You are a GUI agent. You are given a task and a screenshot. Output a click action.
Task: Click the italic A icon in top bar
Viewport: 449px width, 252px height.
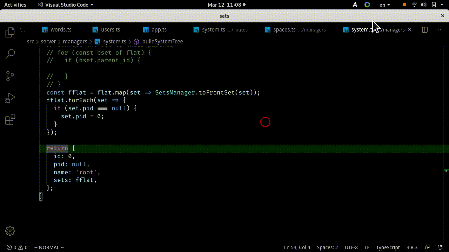tap(355, 5)
